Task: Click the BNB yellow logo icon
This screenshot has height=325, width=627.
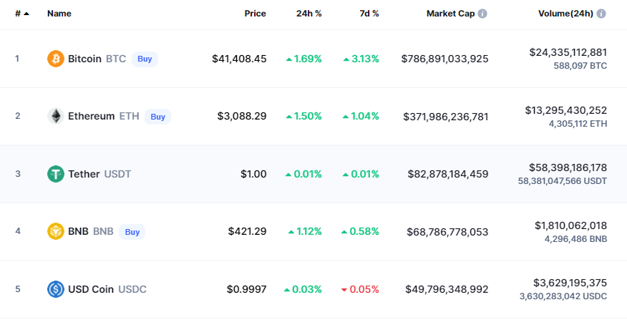Action: (56, 231)
